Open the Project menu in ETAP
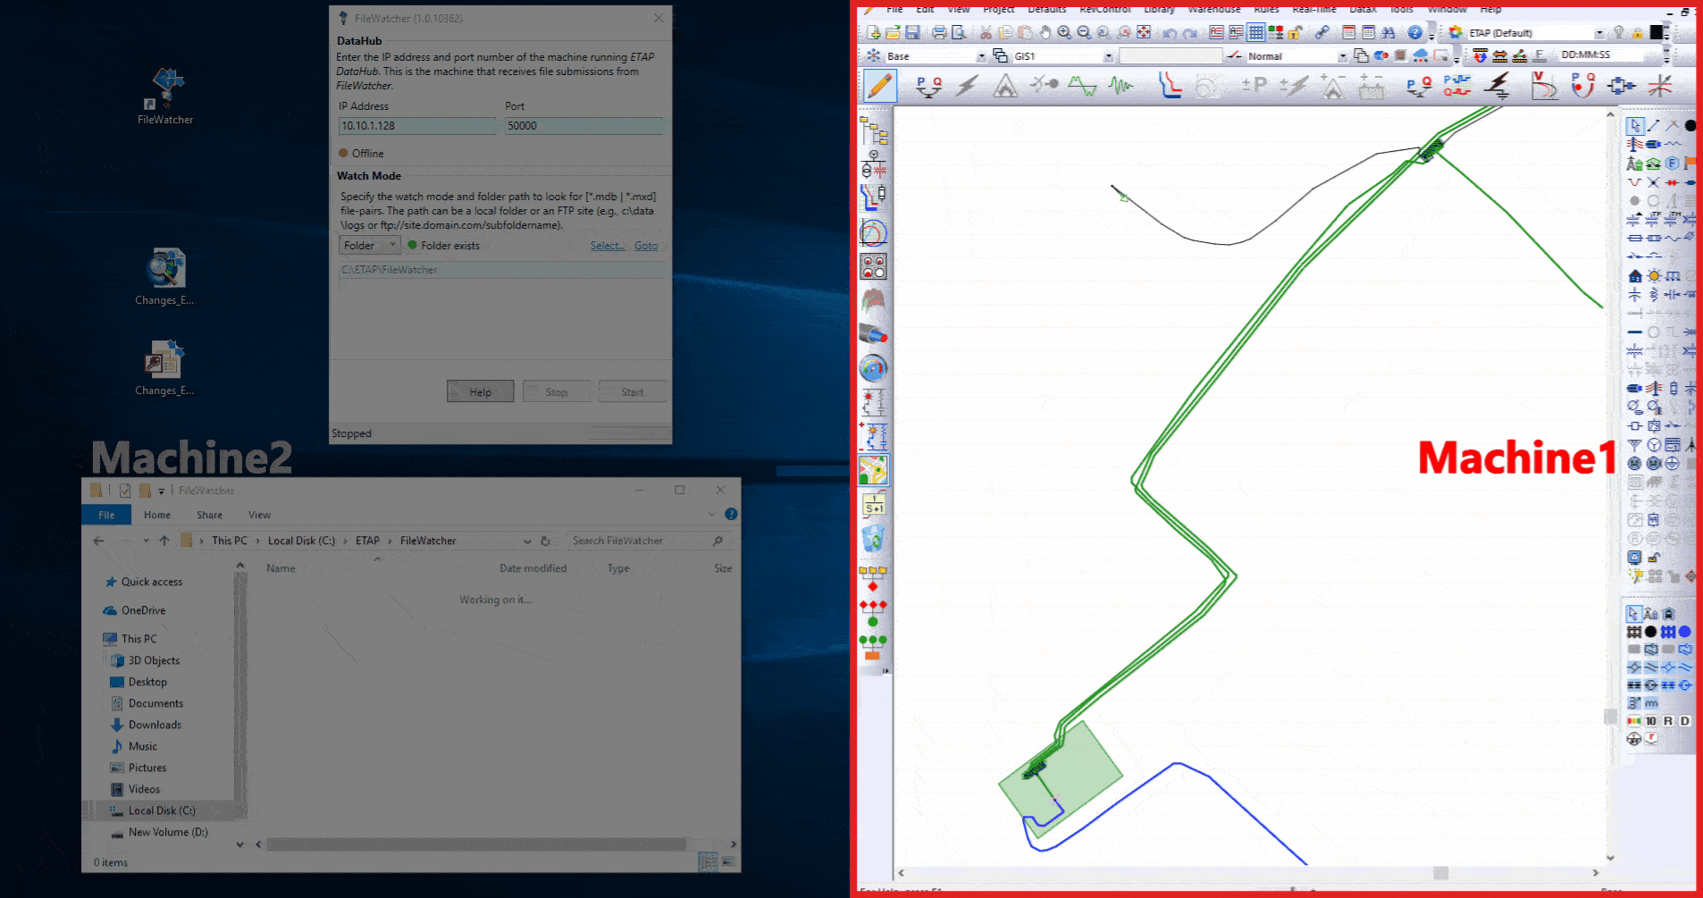 coord(998,9)
